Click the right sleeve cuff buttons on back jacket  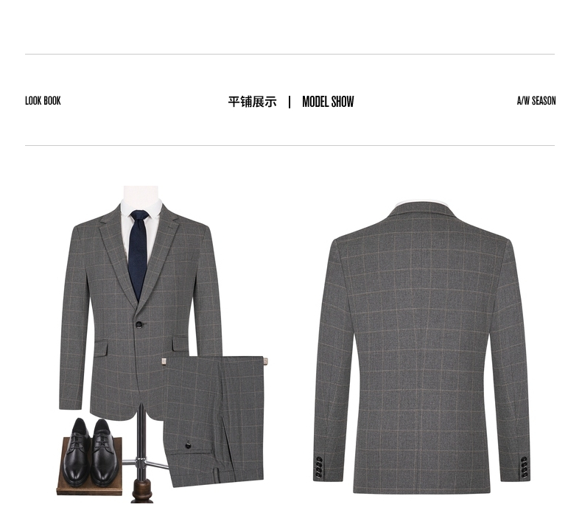[524, 467]
